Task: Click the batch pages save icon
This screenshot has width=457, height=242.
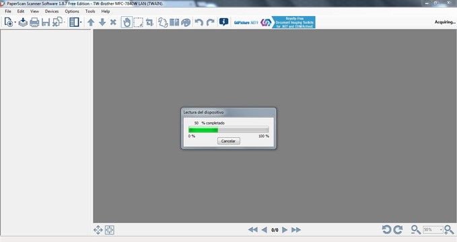Action: [57, 22]
